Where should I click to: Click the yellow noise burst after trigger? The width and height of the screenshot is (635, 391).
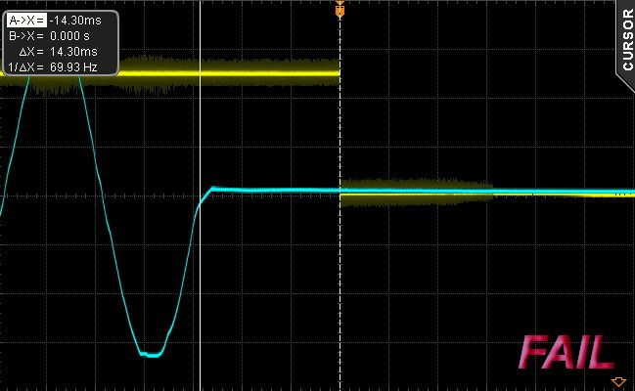coord(416,193)
